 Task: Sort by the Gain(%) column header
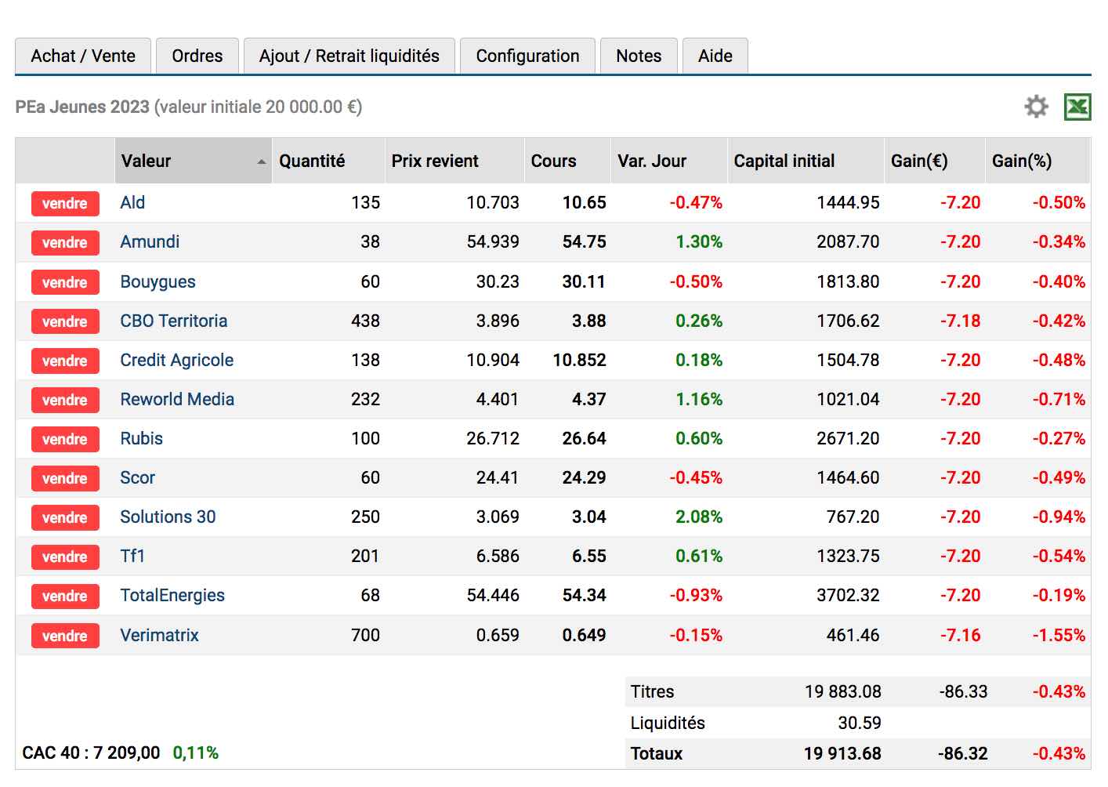pos(1037,161)
